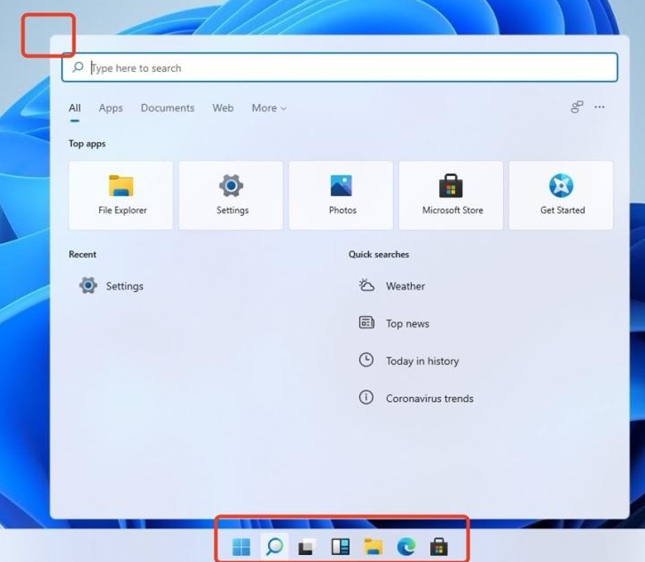
Task: Click the Weather quick search
Action: tap(405, 286)
